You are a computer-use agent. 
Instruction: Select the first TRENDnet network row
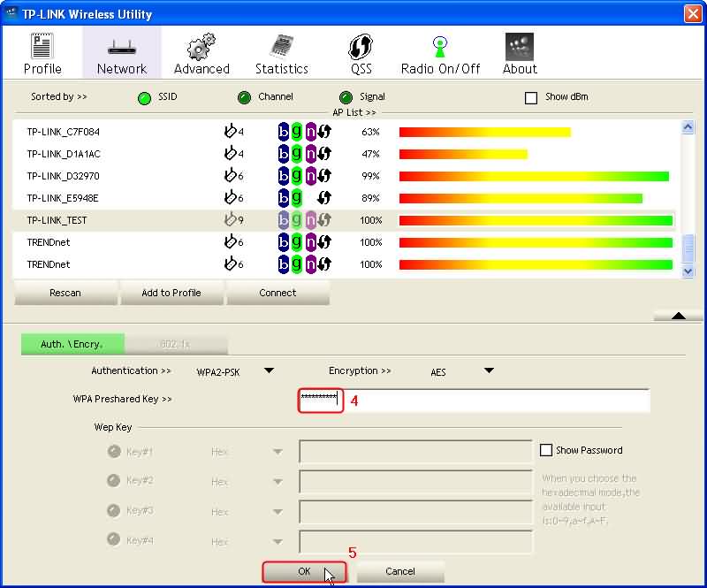[x=344, y=242]
